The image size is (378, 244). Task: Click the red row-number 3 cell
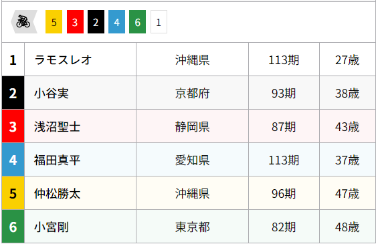coord(13,126)
